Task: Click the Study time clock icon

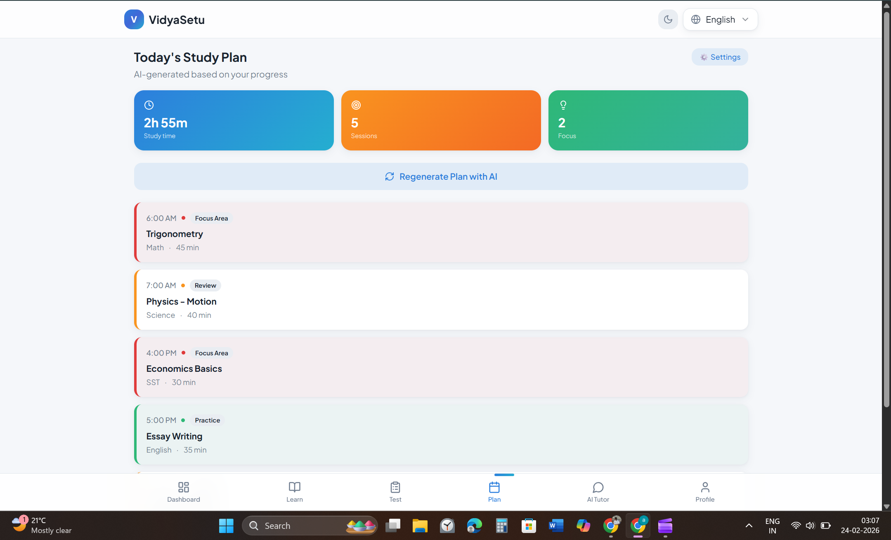Action: tap(149, 105)
